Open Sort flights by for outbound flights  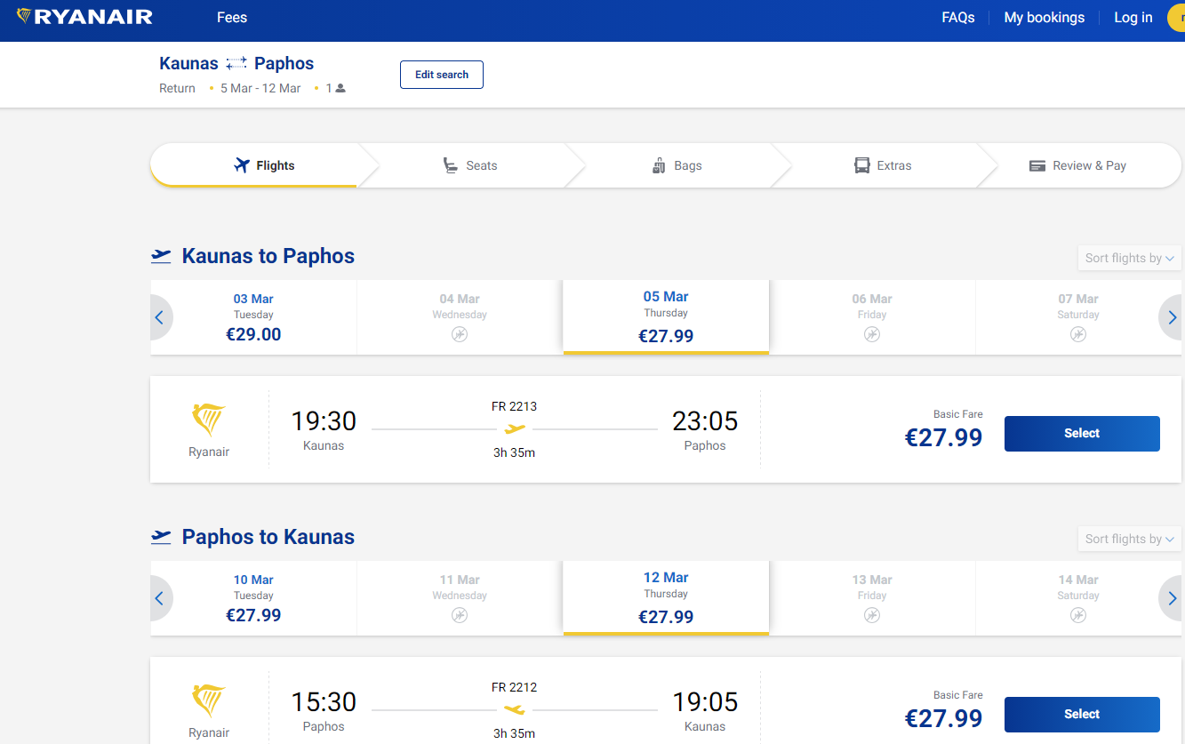tap(1129, 258)
